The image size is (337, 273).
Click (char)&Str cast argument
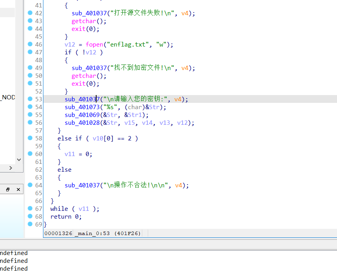tap(142, 107)
